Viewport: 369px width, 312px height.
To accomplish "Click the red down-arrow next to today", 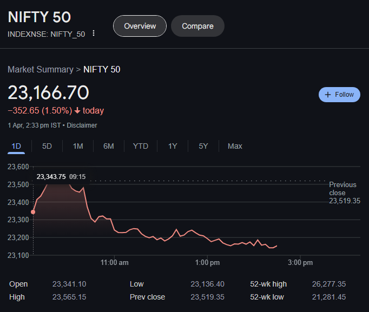I will pyautogui.click(x=77, y=110).
